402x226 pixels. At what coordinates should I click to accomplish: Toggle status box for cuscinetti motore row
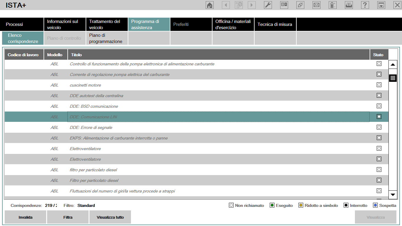pos(379,85)
